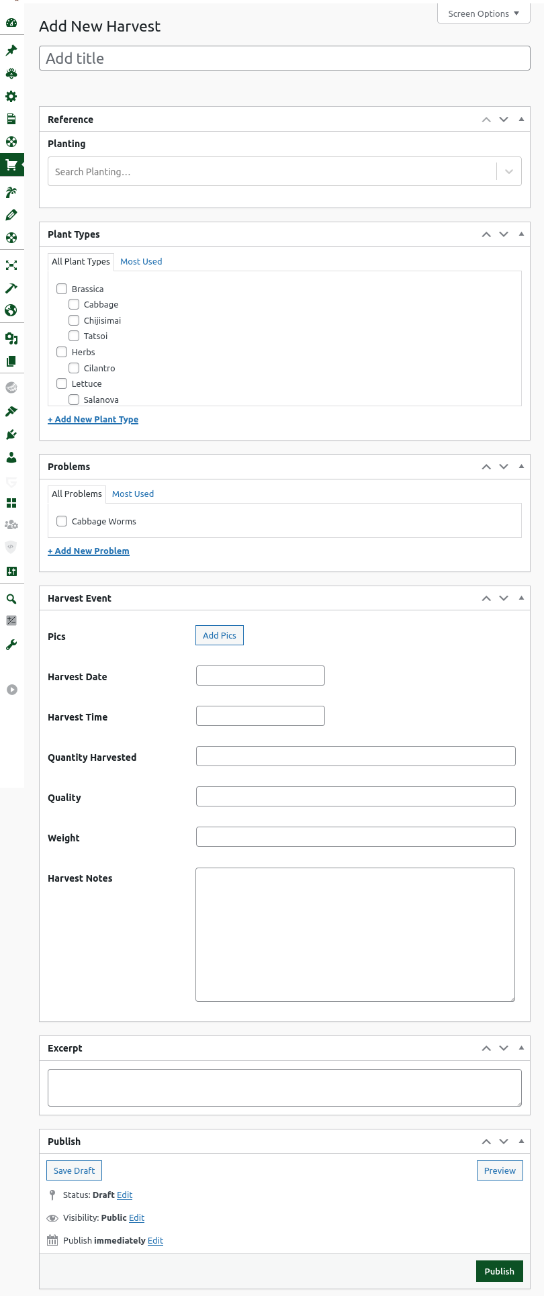The width and height of the screenshot is (544, 1296).
Task: Open the palm tree menu icon
Action: point(11,193)
